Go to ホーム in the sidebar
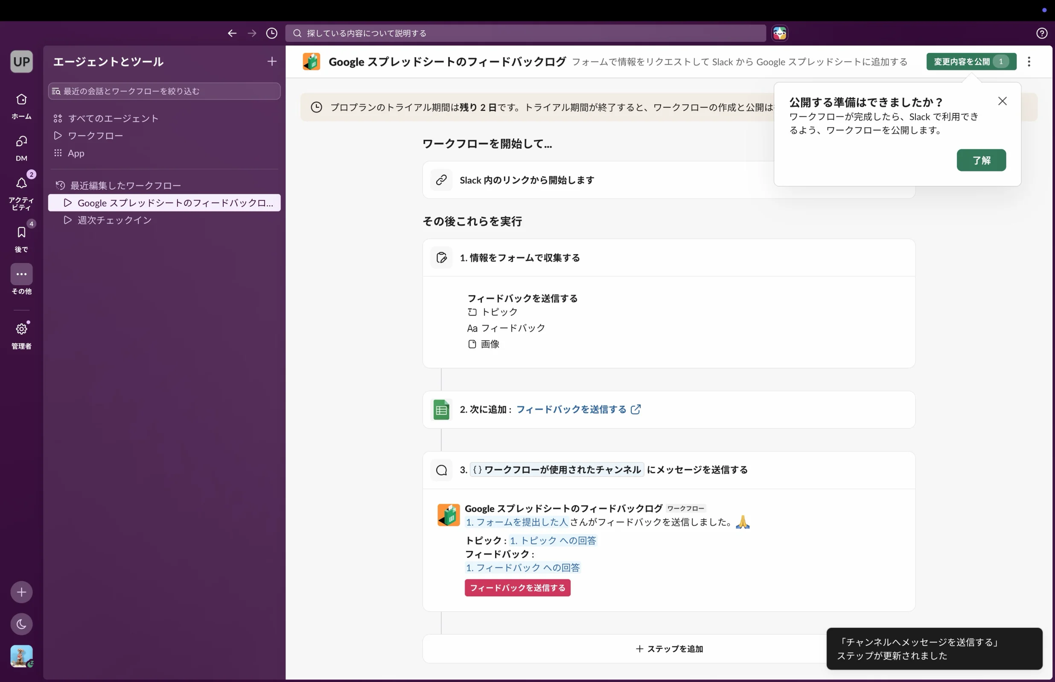 [21, 106]
